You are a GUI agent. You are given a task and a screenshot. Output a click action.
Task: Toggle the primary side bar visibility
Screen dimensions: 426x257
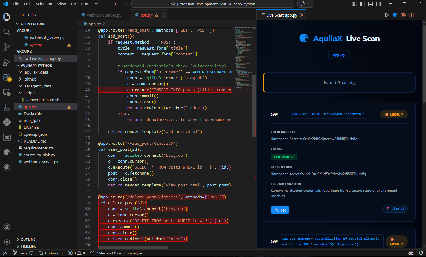(x=362, y=4)
